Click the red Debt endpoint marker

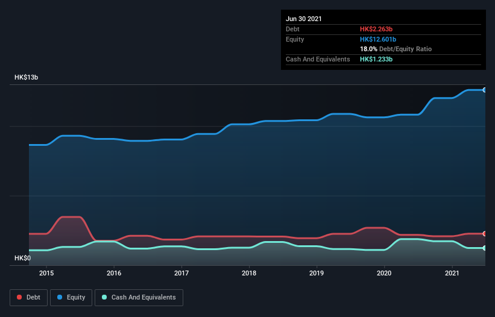pyautogui.click(x=484, y=234)
